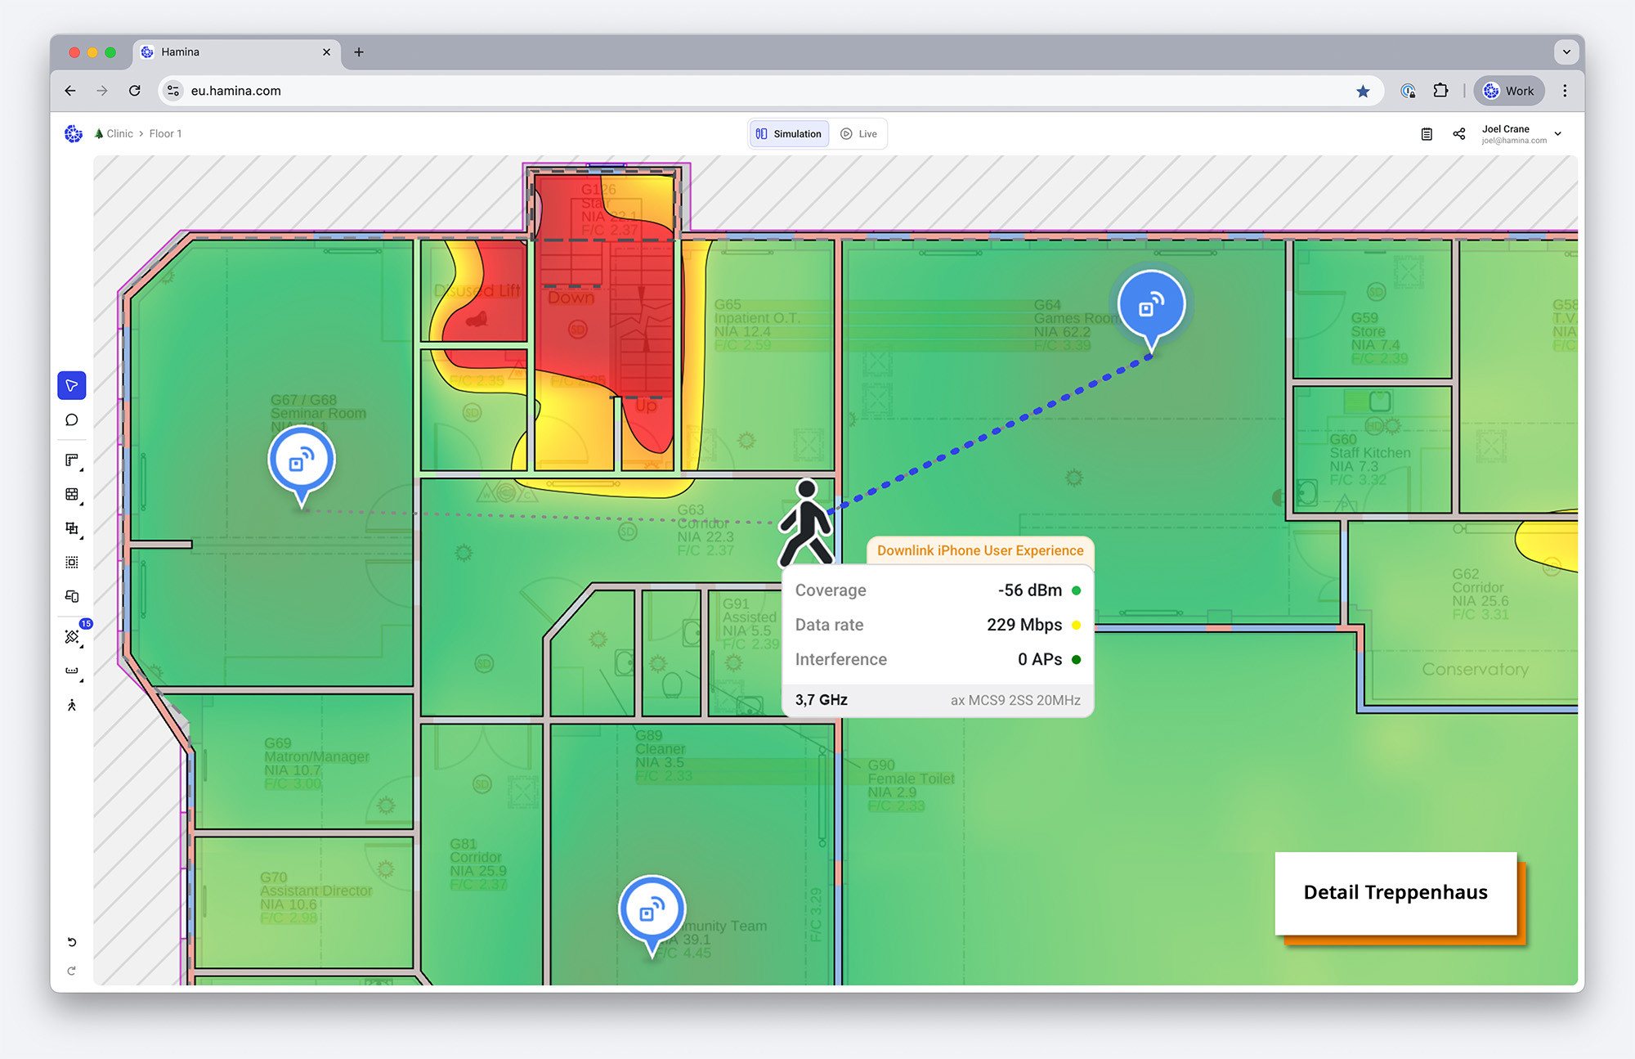
Task: Bookmark star in the address bar
Action: pyautogui.click(x=1363, y=91)
